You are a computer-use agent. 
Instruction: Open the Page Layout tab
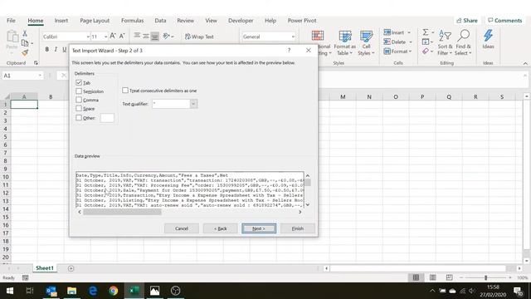[x=95, y=20]
